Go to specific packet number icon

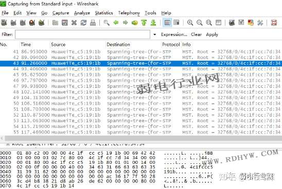[x=134, y=23]
